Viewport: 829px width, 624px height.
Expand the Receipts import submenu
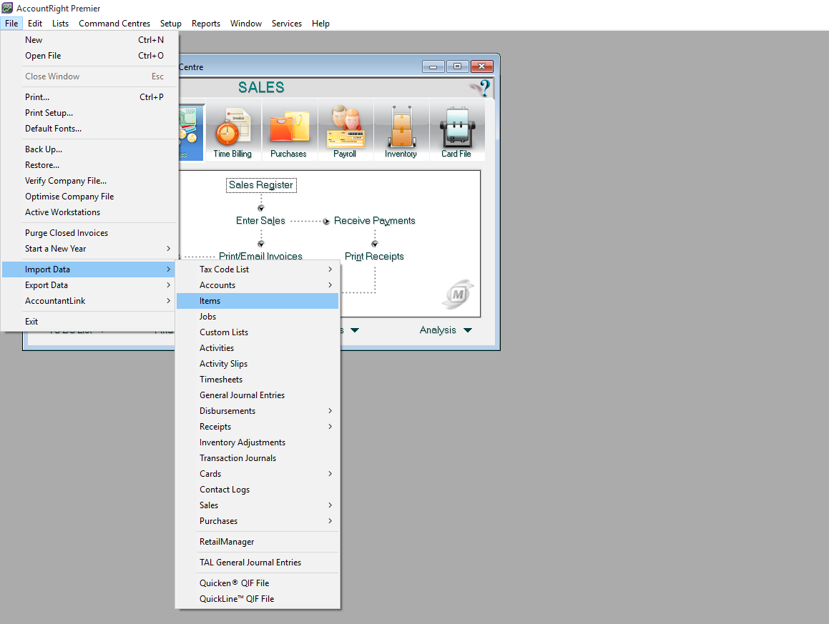coord(257,427)
